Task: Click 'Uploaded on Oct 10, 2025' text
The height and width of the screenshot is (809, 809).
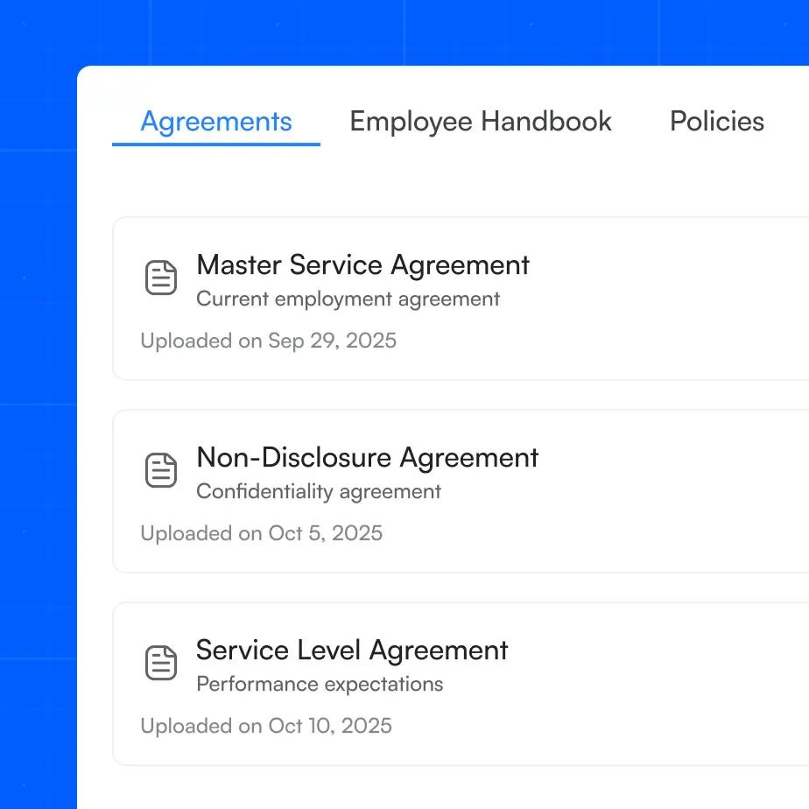Action: (266, 726)
